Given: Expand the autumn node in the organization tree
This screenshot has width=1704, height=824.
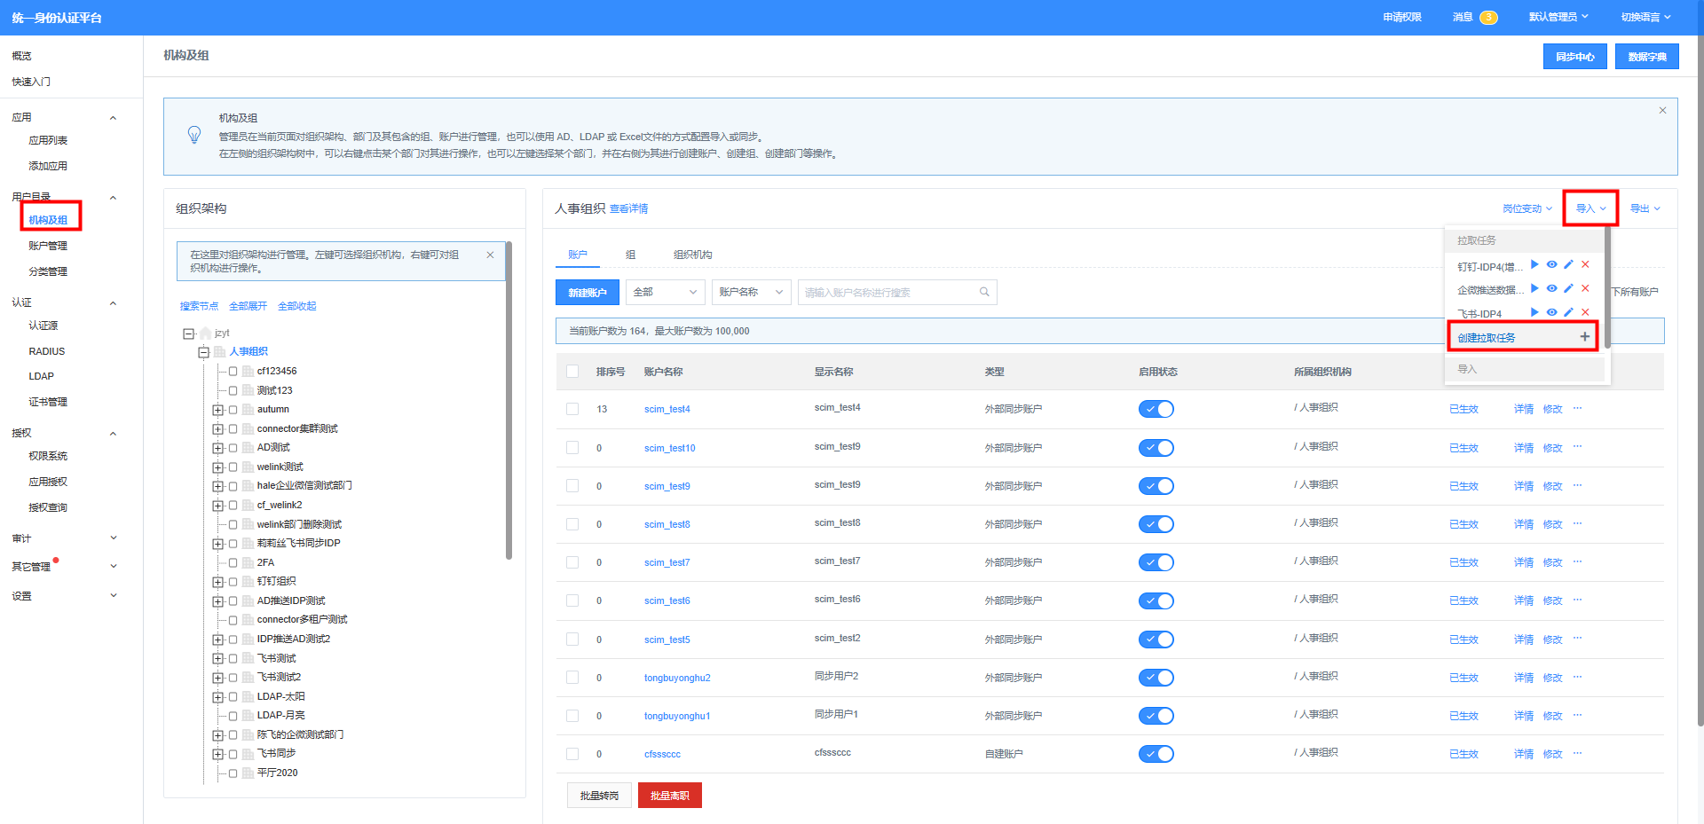Looking at the screenshot, I should pos(218,410).
